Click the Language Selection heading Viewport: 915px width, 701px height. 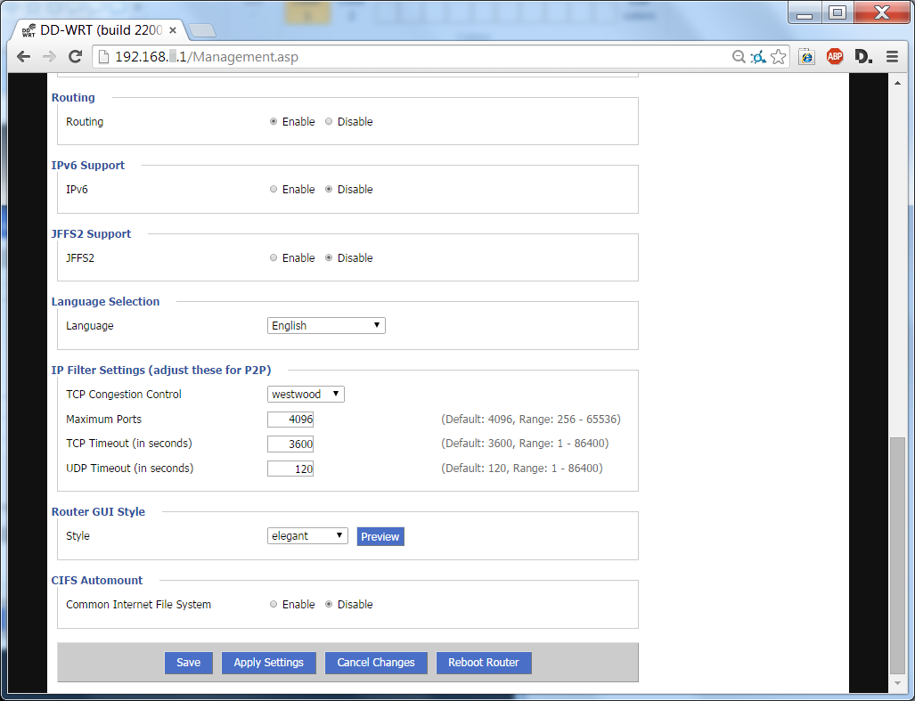(106, 302)
